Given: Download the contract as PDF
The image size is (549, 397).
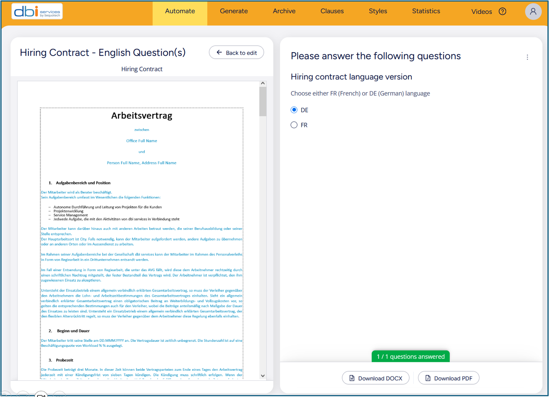Looking at the screenshot, I should coord(449,378).
